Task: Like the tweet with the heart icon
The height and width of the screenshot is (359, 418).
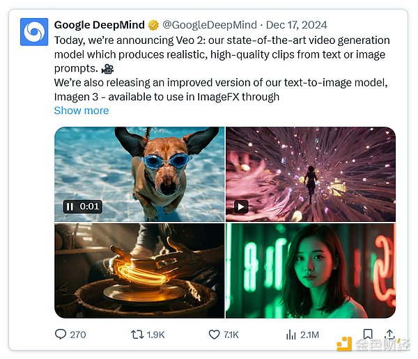Action: coord(215,335)
